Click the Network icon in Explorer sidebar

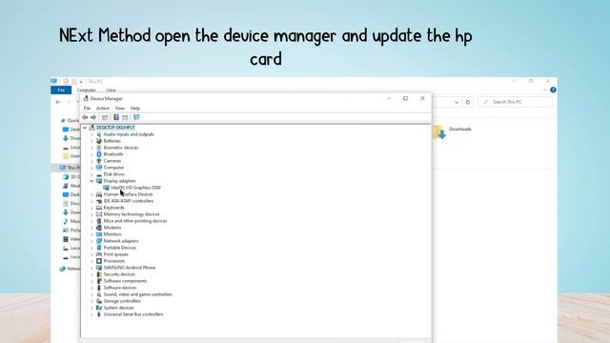[x=62, y=269]
